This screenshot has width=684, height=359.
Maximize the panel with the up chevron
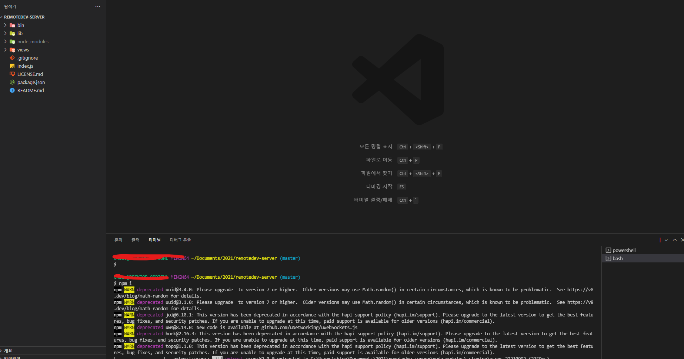coord(675,240)
